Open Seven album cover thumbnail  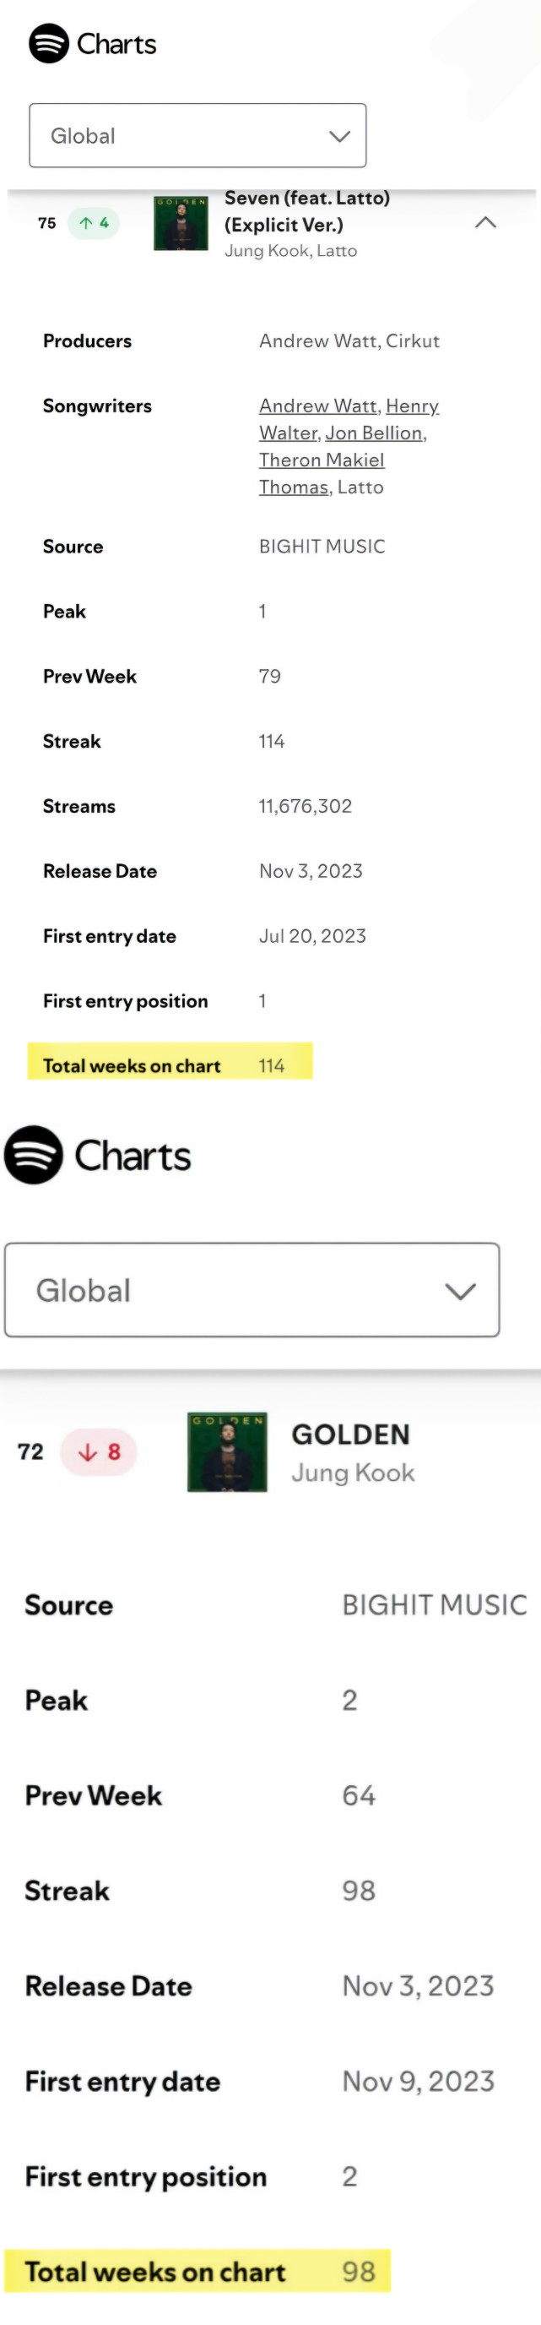pos(181,223)
